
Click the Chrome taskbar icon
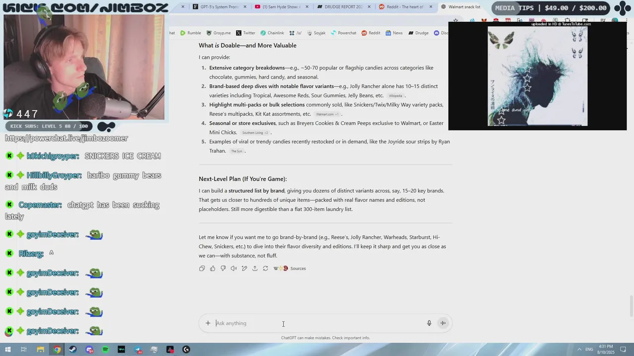(57, 350)
